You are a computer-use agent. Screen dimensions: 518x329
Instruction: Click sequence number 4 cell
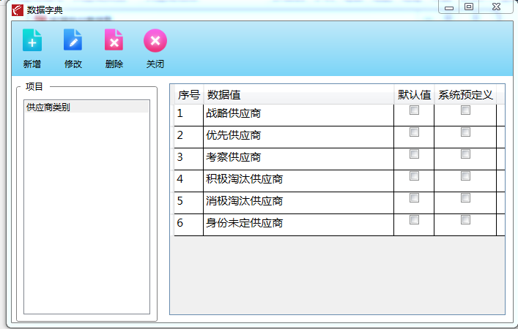tap(188, 181)
